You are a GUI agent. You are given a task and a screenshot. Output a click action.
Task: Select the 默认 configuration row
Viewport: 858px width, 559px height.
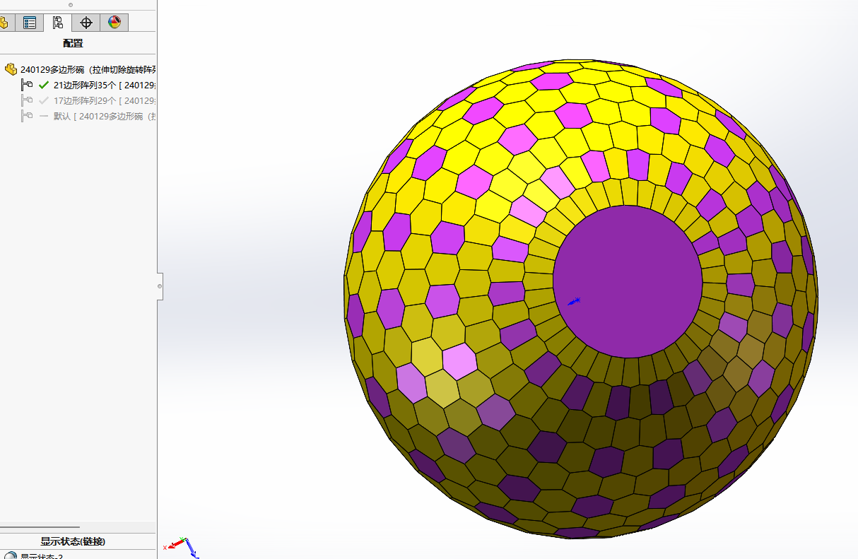(105, 116)
